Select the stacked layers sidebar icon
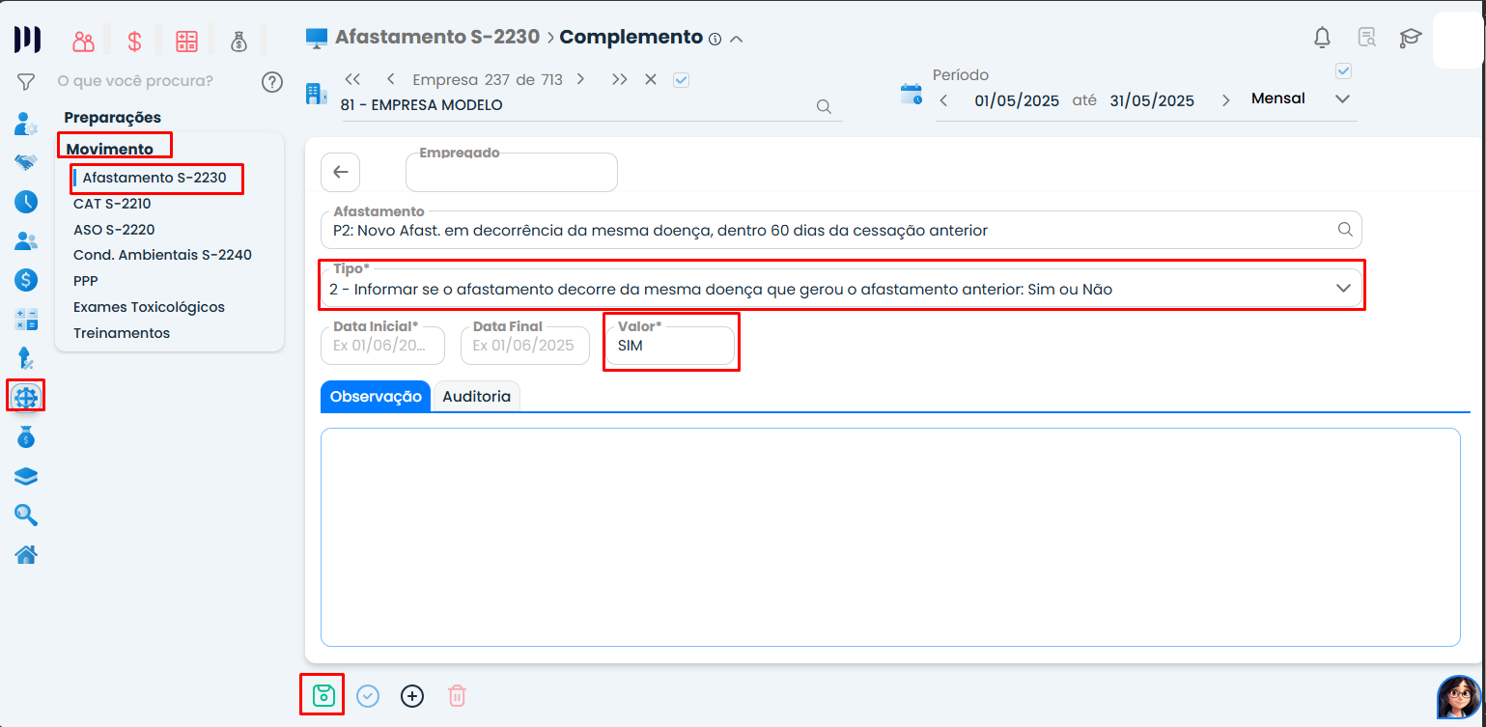Screen dimensions: 1486x727 [26, 476]
